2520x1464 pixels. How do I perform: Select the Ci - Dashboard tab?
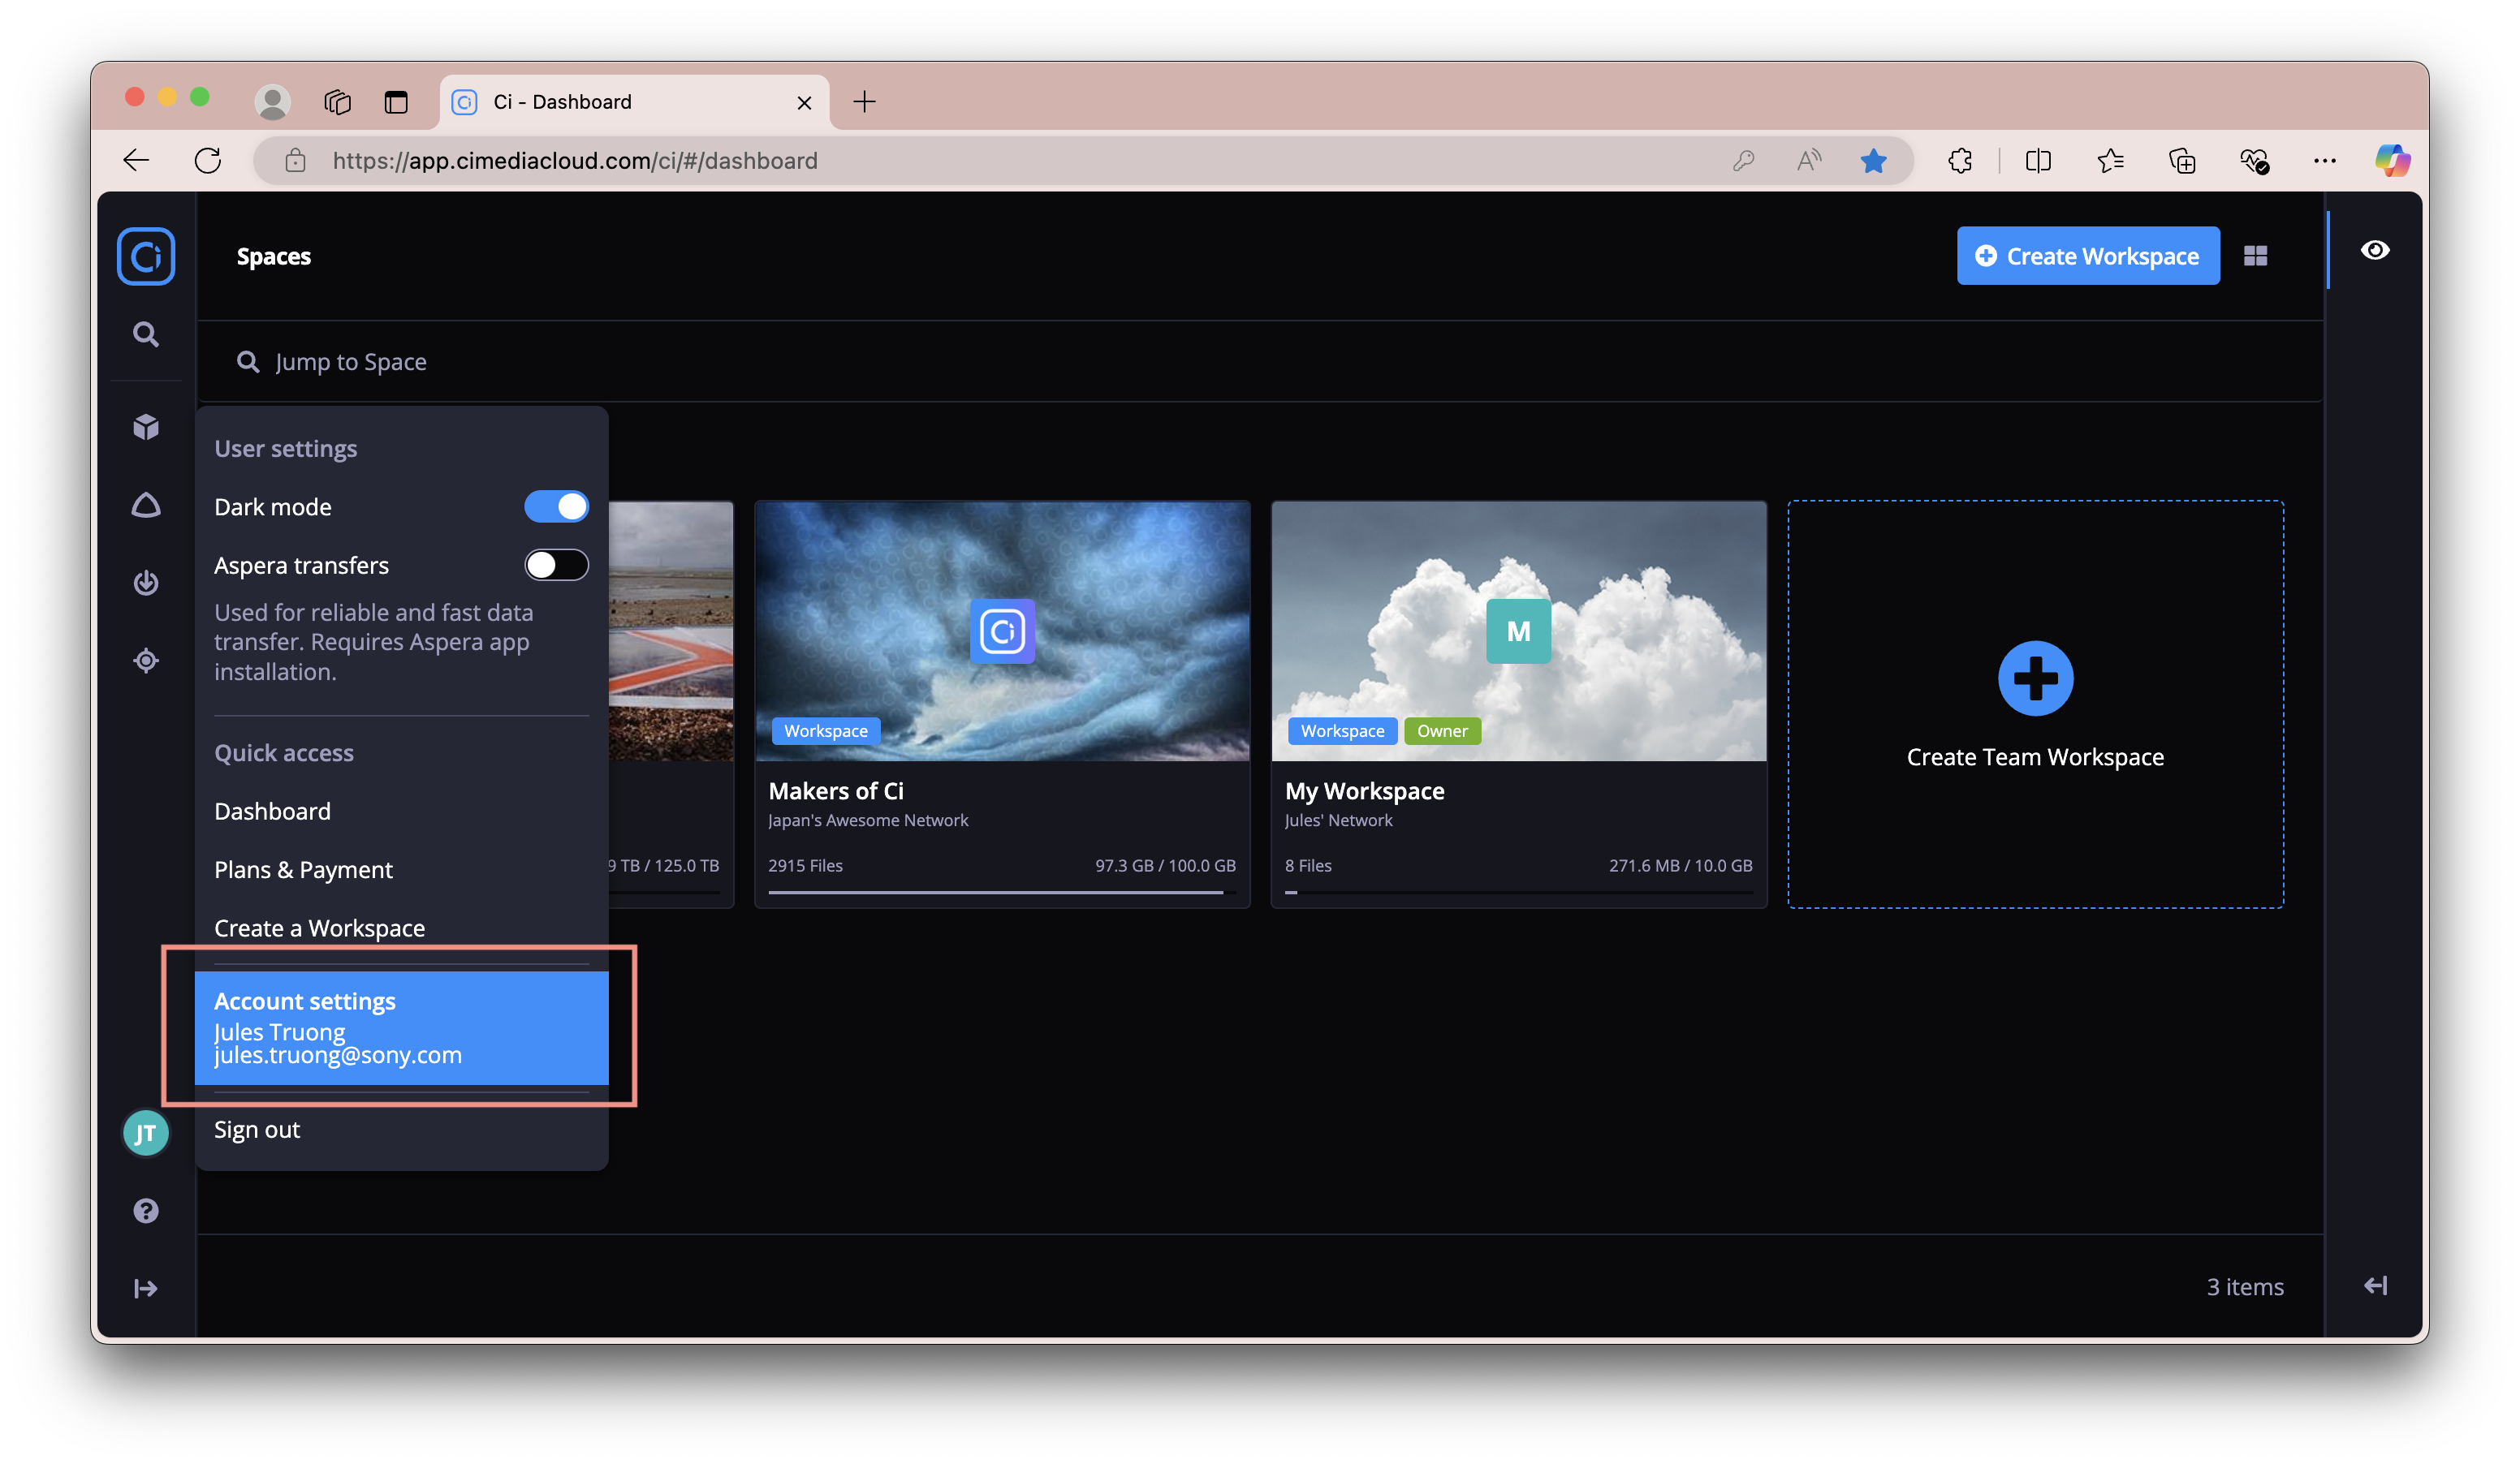click(x=634, y=102)
